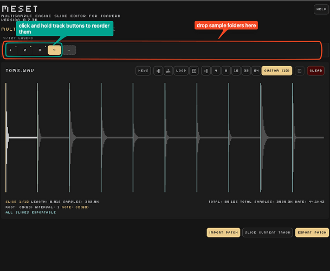Choose 64 slices

coord(256,70)
